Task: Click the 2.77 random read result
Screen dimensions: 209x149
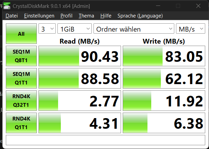Action: click(80, 101)
